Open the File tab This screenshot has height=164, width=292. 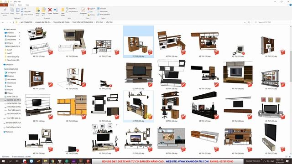point(4,5)
